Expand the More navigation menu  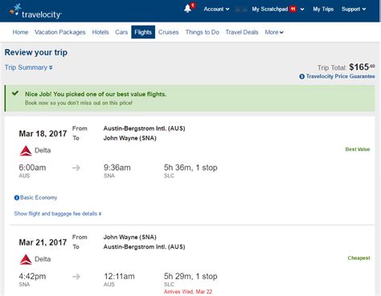pyautogui.click(x=274, y=32)
